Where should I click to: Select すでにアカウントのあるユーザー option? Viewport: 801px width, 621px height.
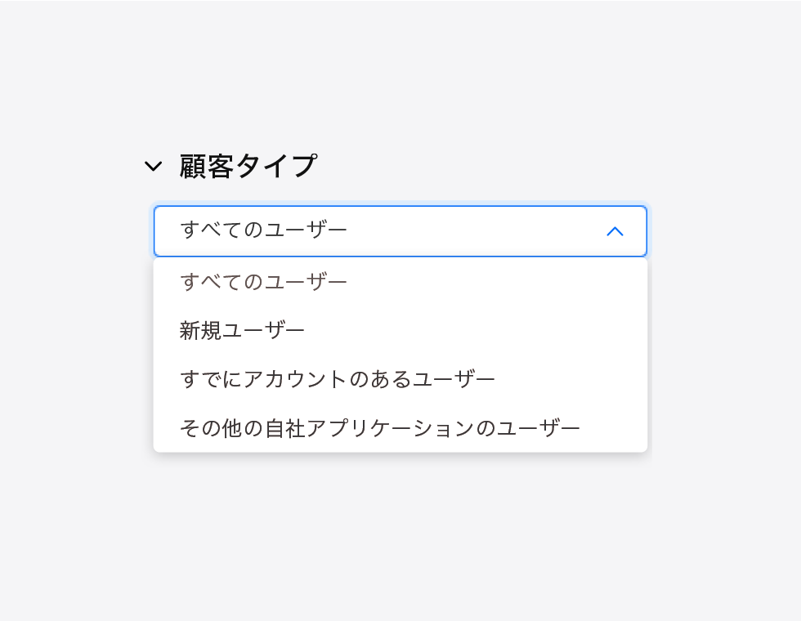tap(338, 379)
